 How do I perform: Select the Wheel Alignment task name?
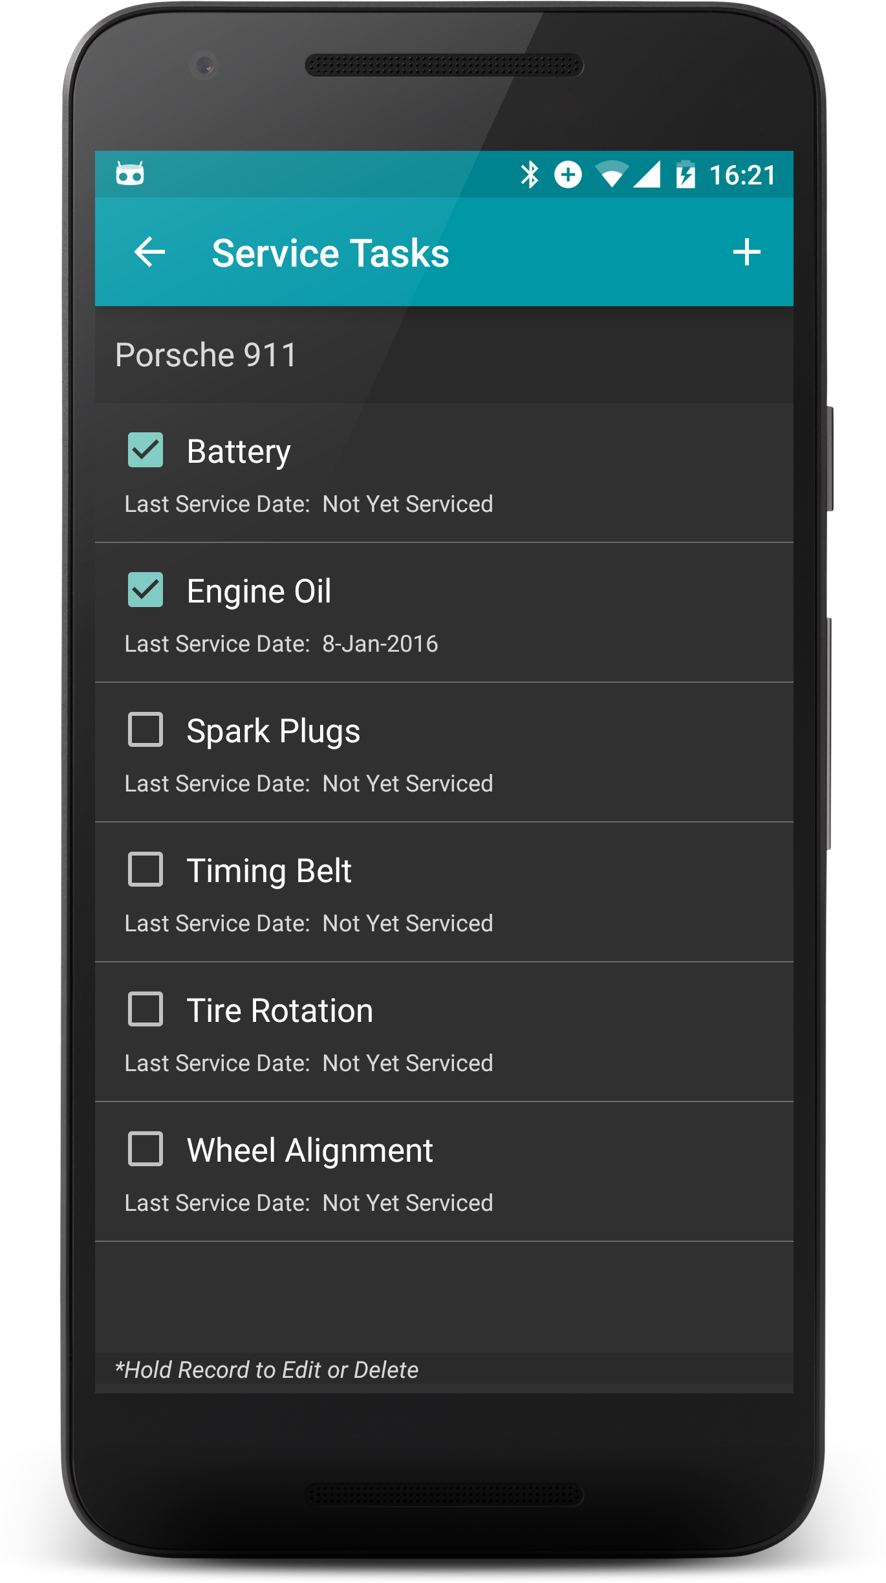coord(310,1151)
